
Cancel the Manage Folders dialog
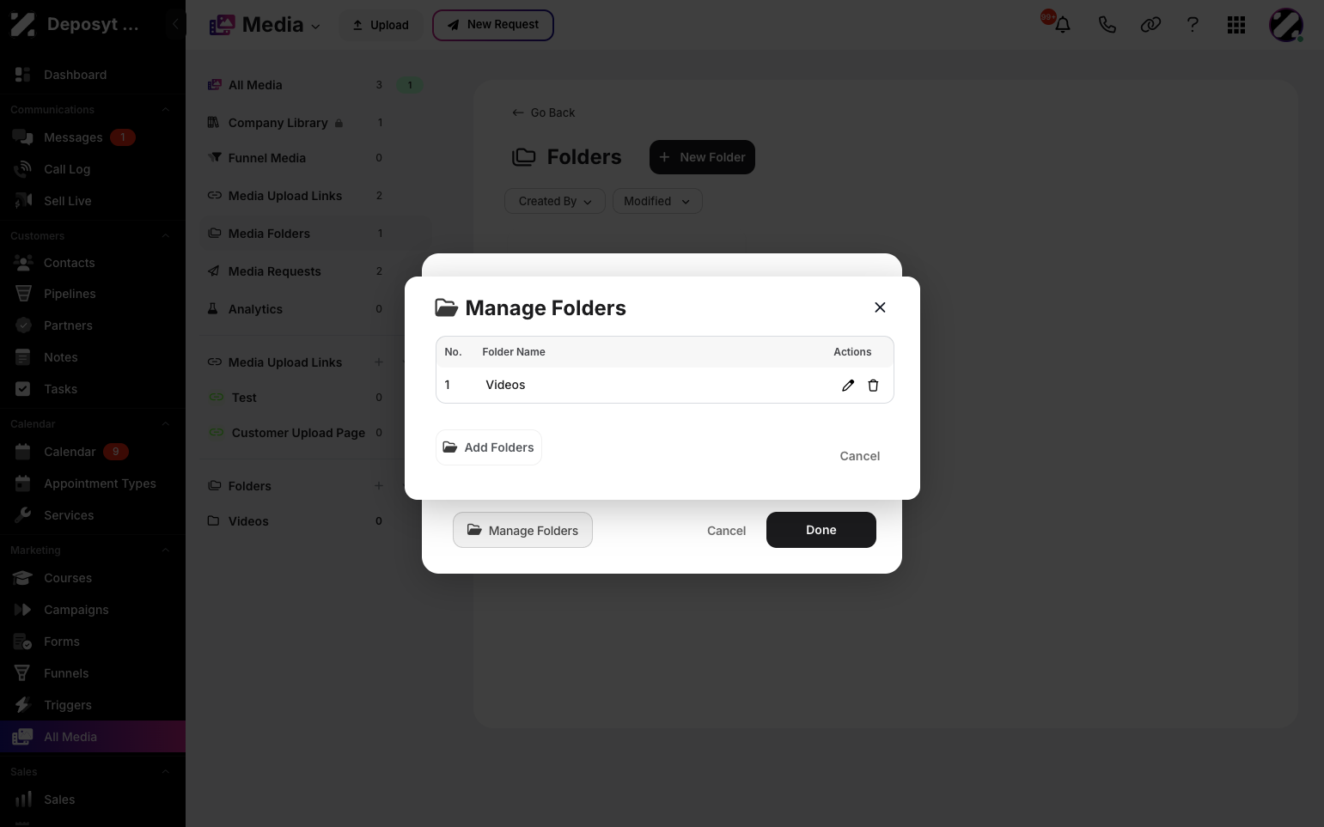coord(859,456)
